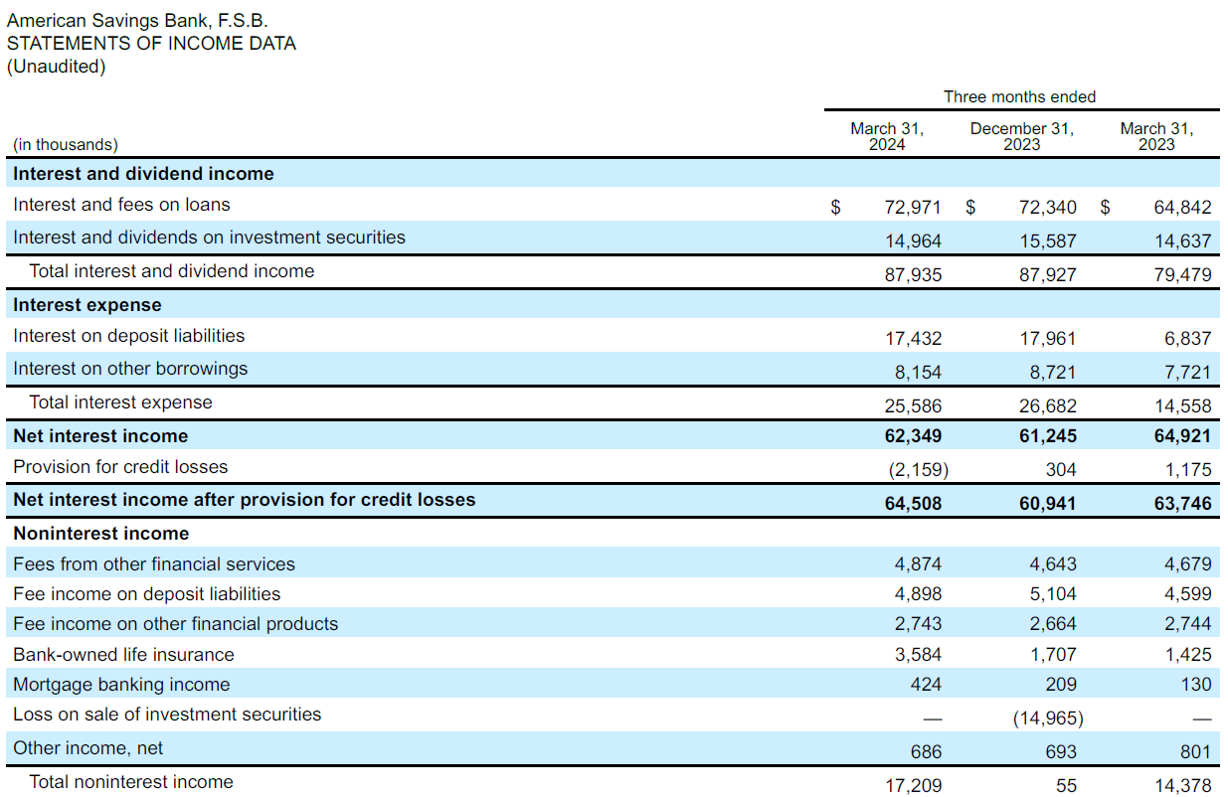
Task: Click the bold value 60,941
Action: (1048, 504)
